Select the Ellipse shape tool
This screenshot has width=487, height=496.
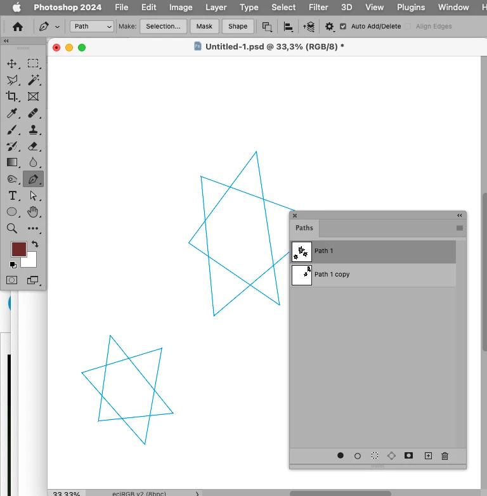12,212
